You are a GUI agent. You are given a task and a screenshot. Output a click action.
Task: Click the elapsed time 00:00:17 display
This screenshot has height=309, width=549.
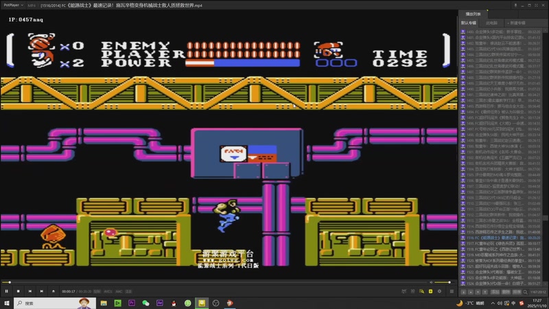68,291
